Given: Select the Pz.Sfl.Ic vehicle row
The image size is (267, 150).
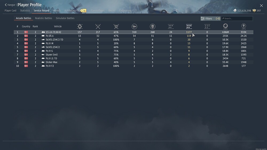Looking at the screenshot, I should point(133,36).
